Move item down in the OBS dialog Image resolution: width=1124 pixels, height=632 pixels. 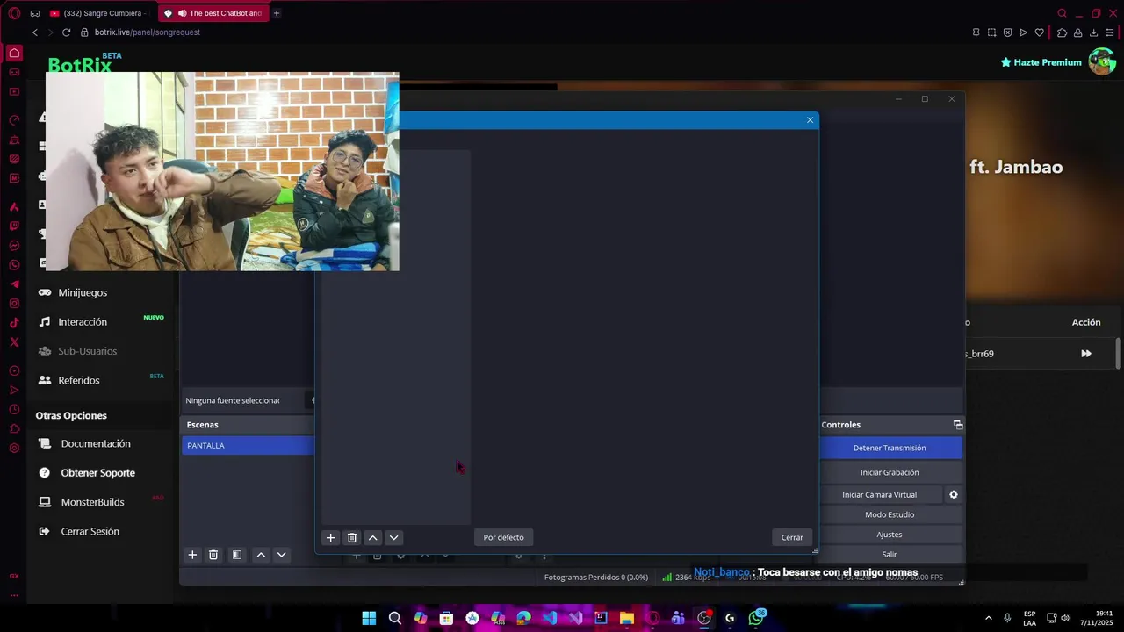click(x=393, y=537)
